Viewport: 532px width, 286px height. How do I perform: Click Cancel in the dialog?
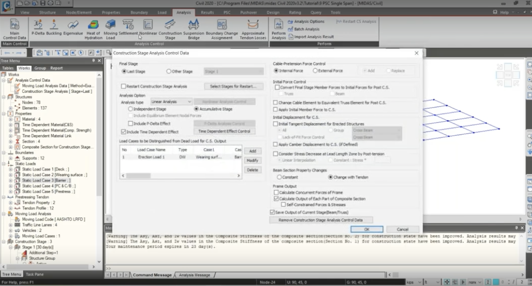pos(403,229)
